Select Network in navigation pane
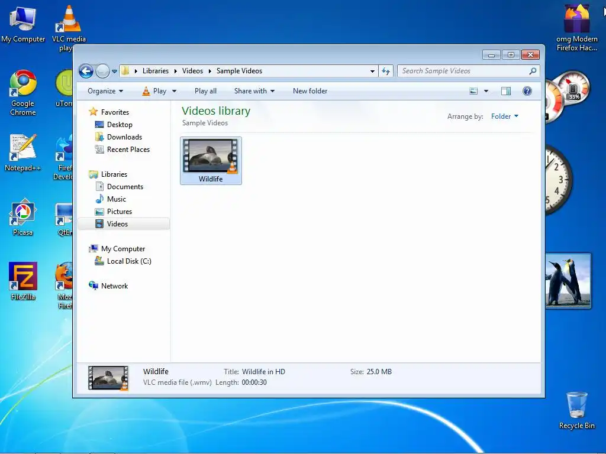The width and height of the screenshot is (606, 454). [x=114, y=286]
